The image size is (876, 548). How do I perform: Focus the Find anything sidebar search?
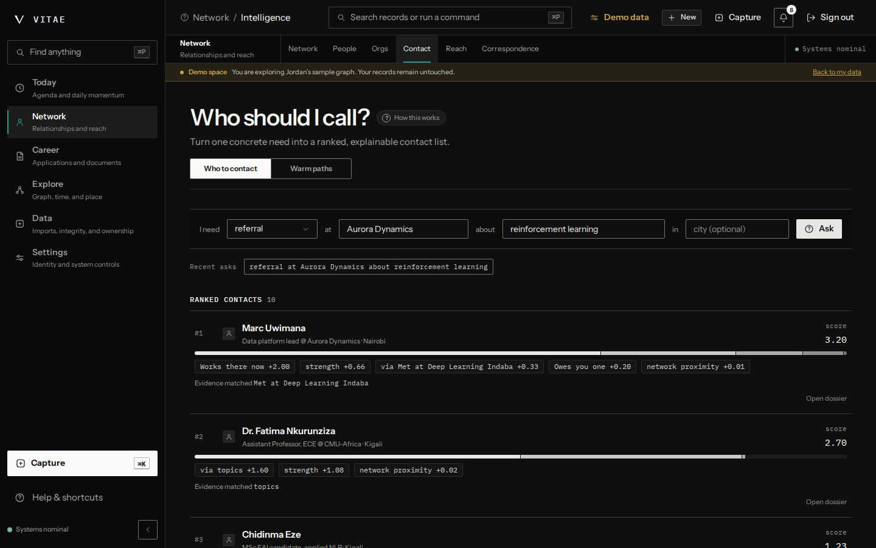pos(82,52)
